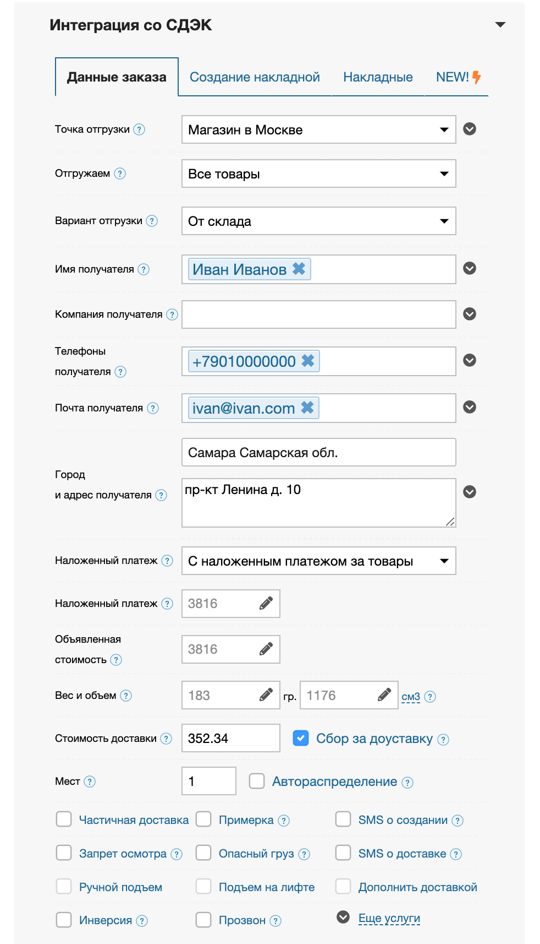This screenshot has width=540, height=944.
Task: Open the Вариант отгрузки dropdown
Action: 318,221
